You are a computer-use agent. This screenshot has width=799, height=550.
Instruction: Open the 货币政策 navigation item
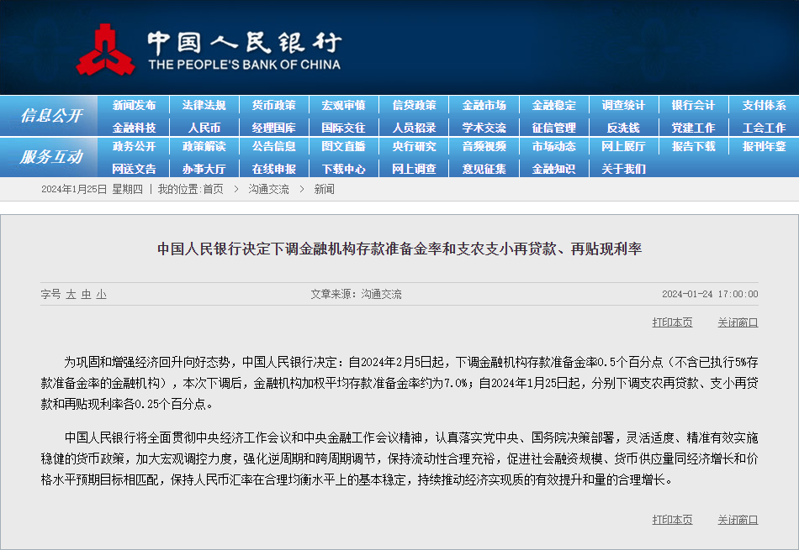click(x=273, y=106)
